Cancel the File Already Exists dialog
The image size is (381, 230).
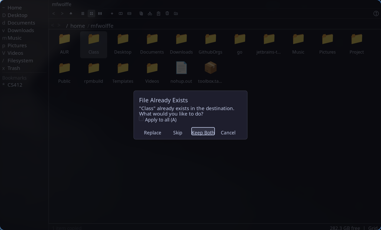click(x=228, y=132)
